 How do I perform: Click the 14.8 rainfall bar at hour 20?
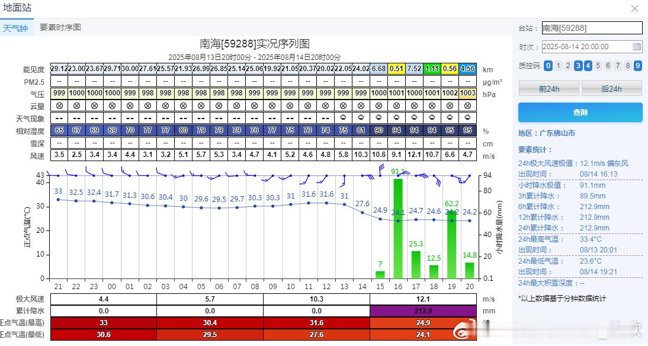(x=470, y=270)
